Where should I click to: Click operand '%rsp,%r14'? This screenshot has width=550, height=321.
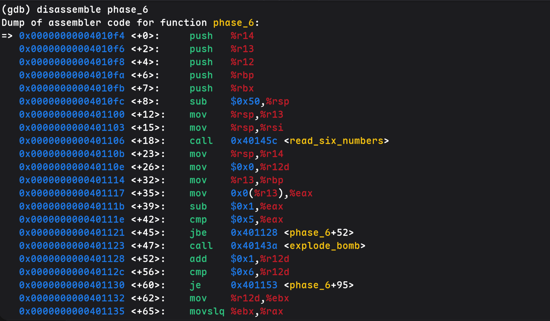coord(257,154)
